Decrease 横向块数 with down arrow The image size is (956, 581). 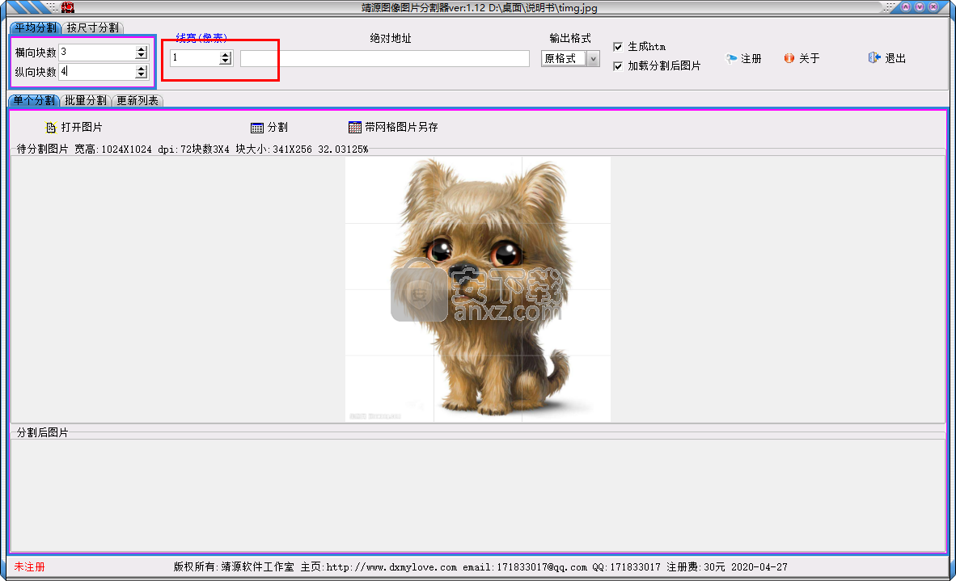[142, 56]
